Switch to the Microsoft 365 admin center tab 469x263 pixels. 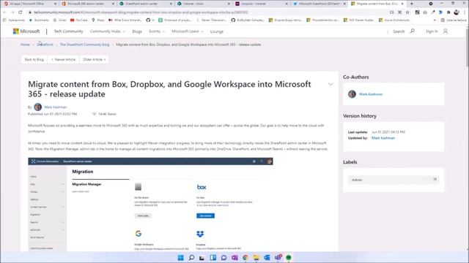click(x=88, y=4)
